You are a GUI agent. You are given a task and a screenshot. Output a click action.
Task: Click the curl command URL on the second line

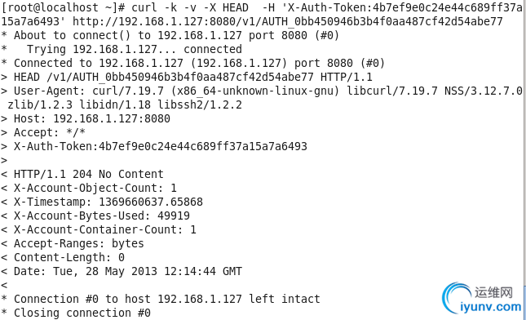tap(288, 21)
